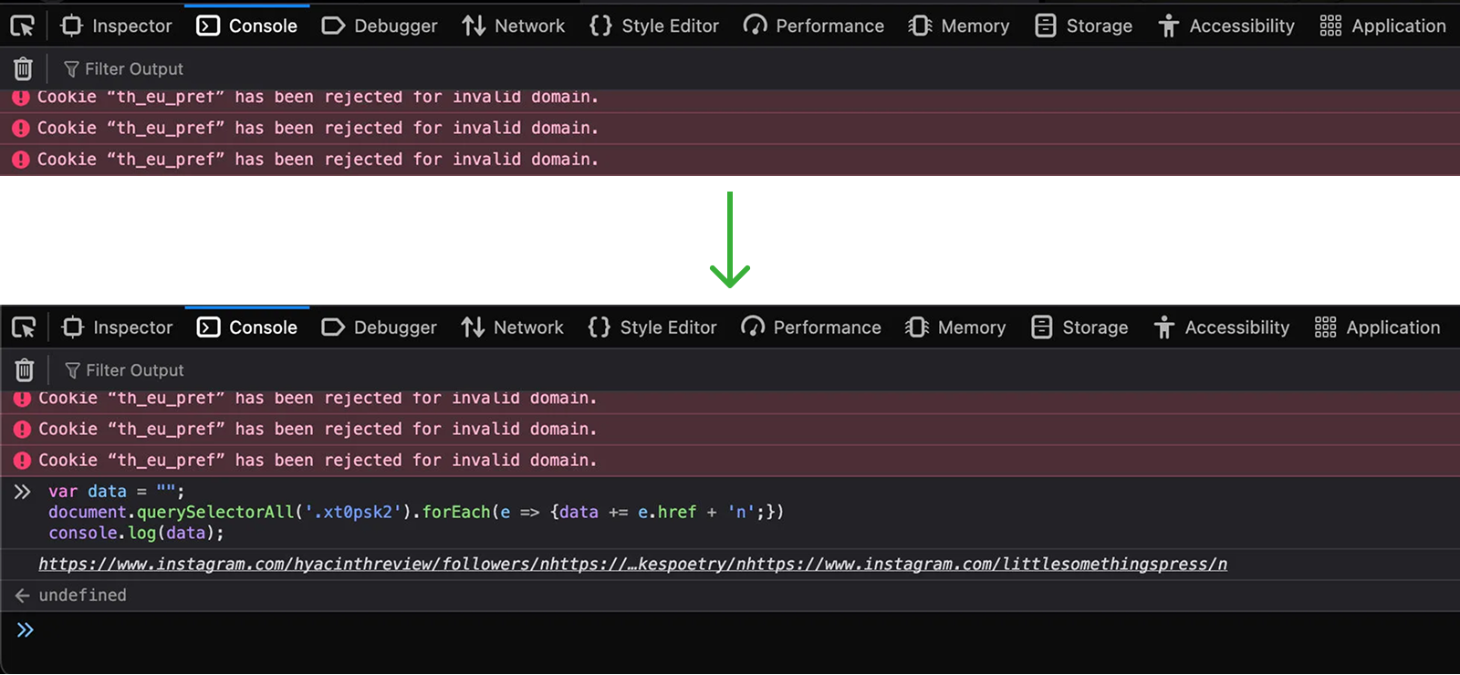The height and width of the screenshot is (675, 1460).
Task: Open Network tab in bottom toolbar
Action: (513, 327)
